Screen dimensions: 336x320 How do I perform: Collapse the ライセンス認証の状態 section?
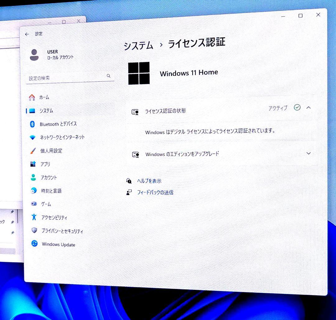308,107
